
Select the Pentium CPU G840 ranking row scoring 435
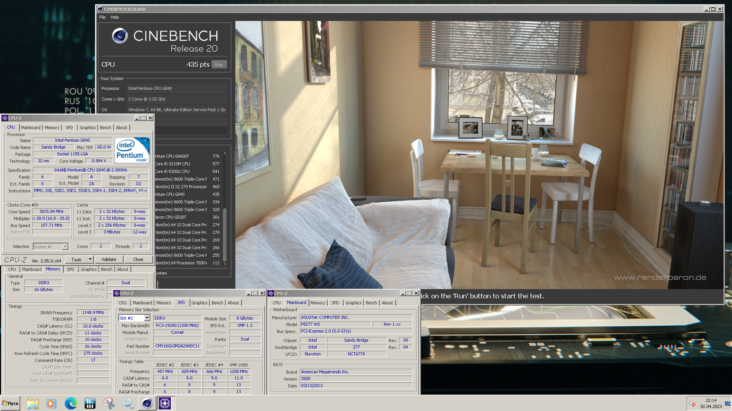[188, 194]
